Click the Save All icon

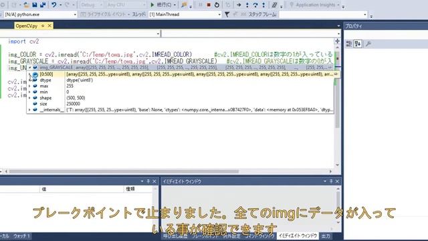tap(43, 5)
